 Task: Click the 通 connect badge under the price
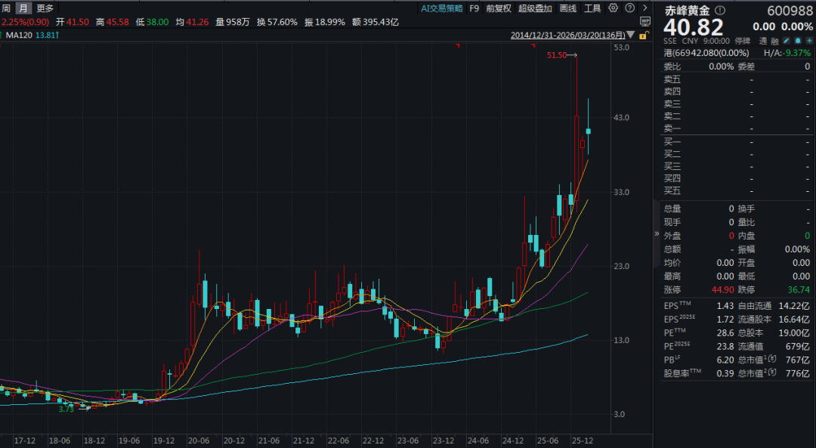[x=762, y=41]
